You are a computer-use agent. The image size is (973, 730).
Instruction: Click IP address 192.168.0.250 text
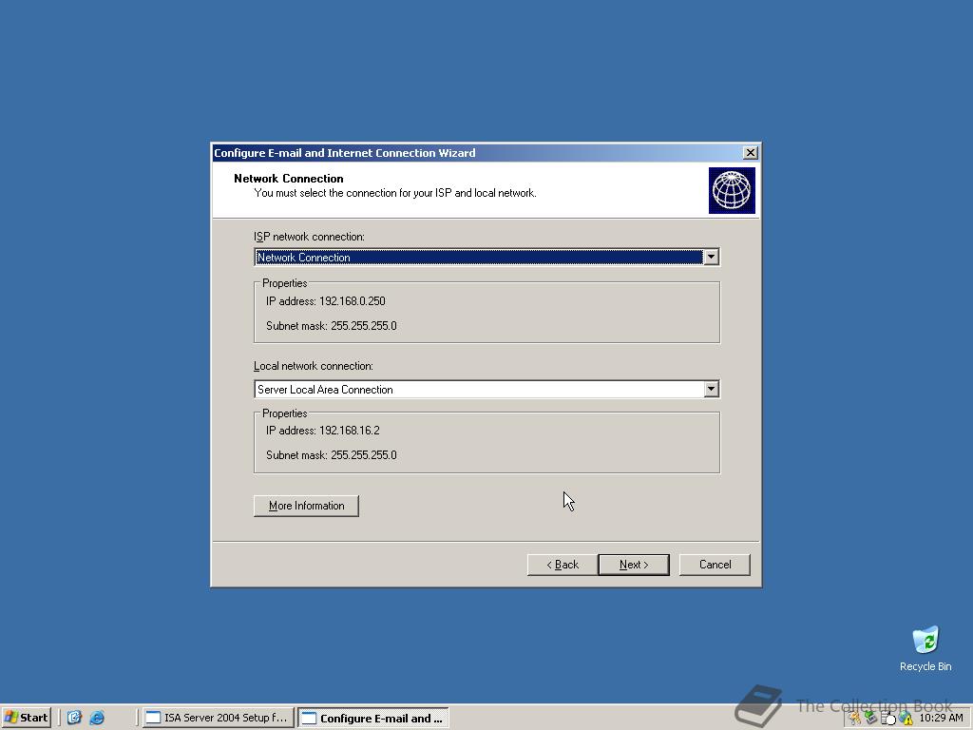click(325, 301)
